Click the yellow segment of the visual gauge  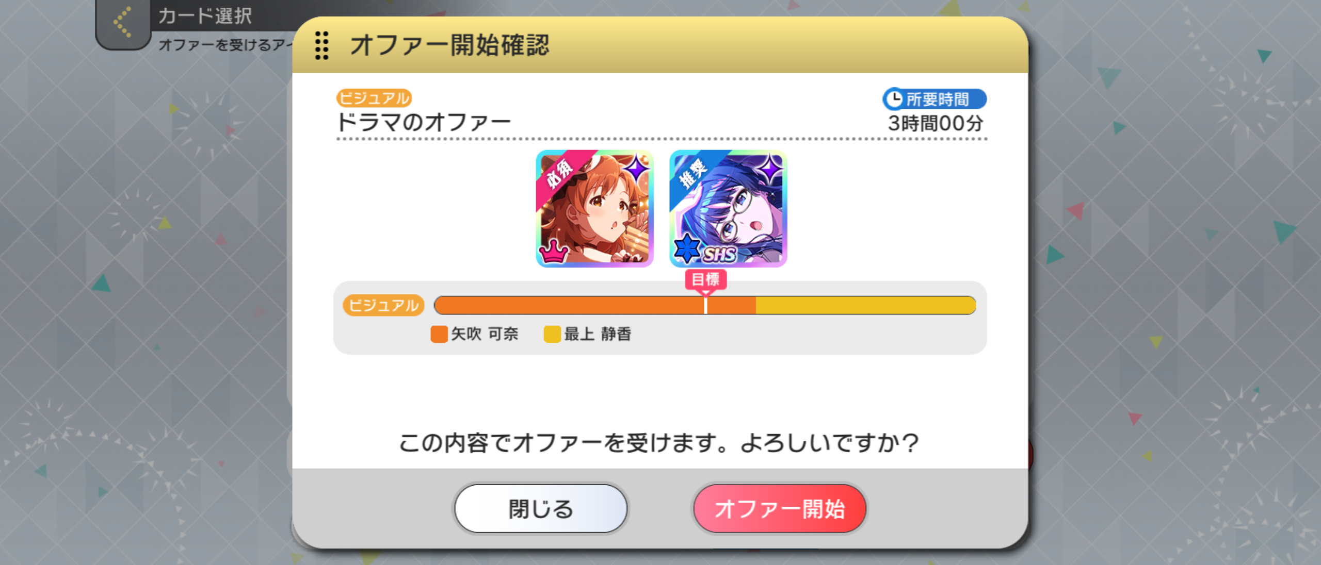(866, 305)
